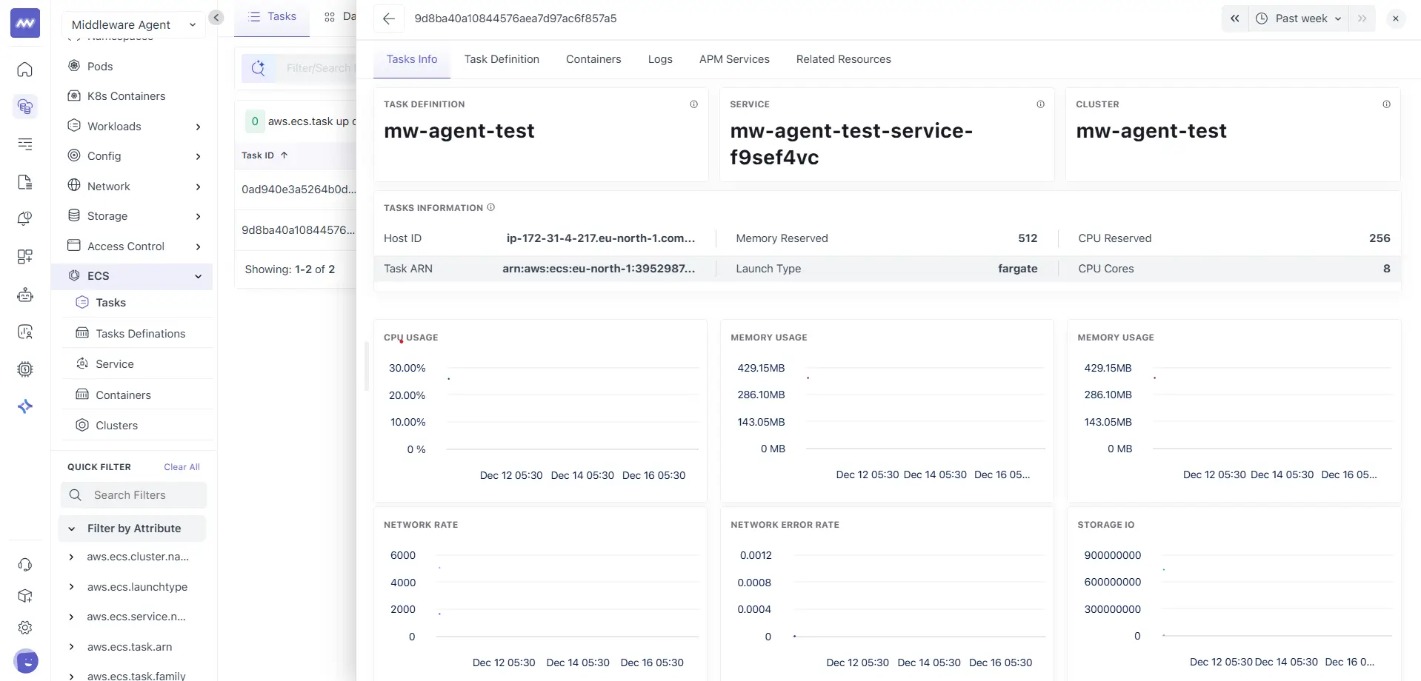Click info icon on Task Definition card
Viewport: 1421px width, 681px height.
(693, 104)
